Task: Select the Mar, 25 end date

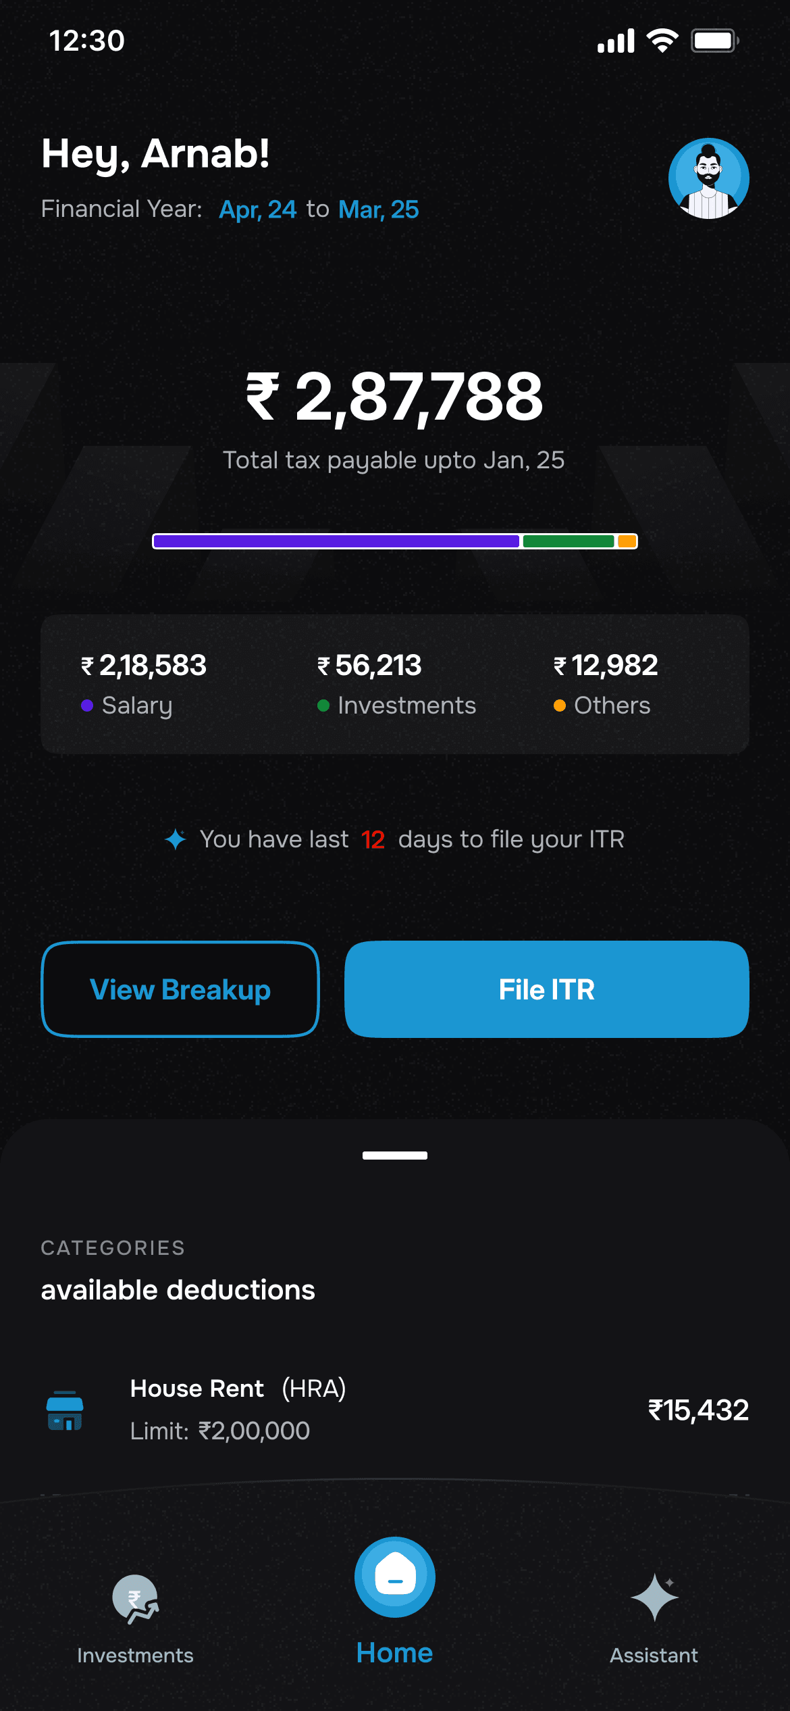Action: tap(379, 209)
